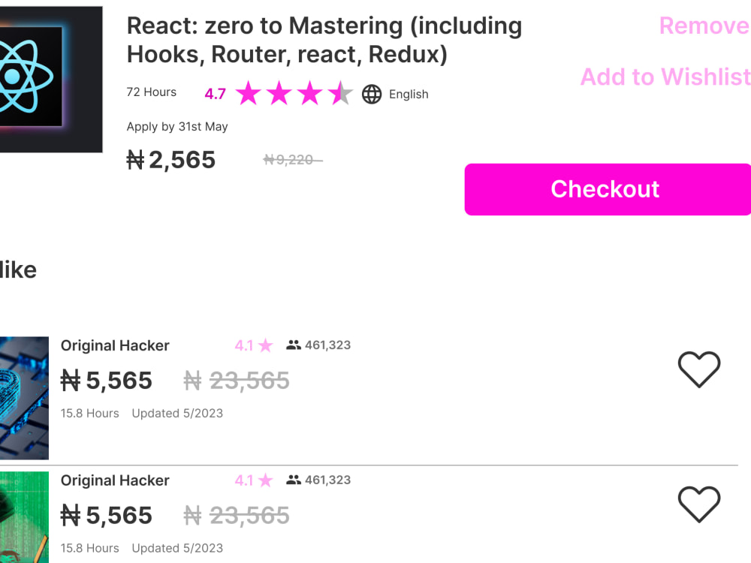Add React course to Wishlist
751x563 pixels.
[x=665, y=77]
